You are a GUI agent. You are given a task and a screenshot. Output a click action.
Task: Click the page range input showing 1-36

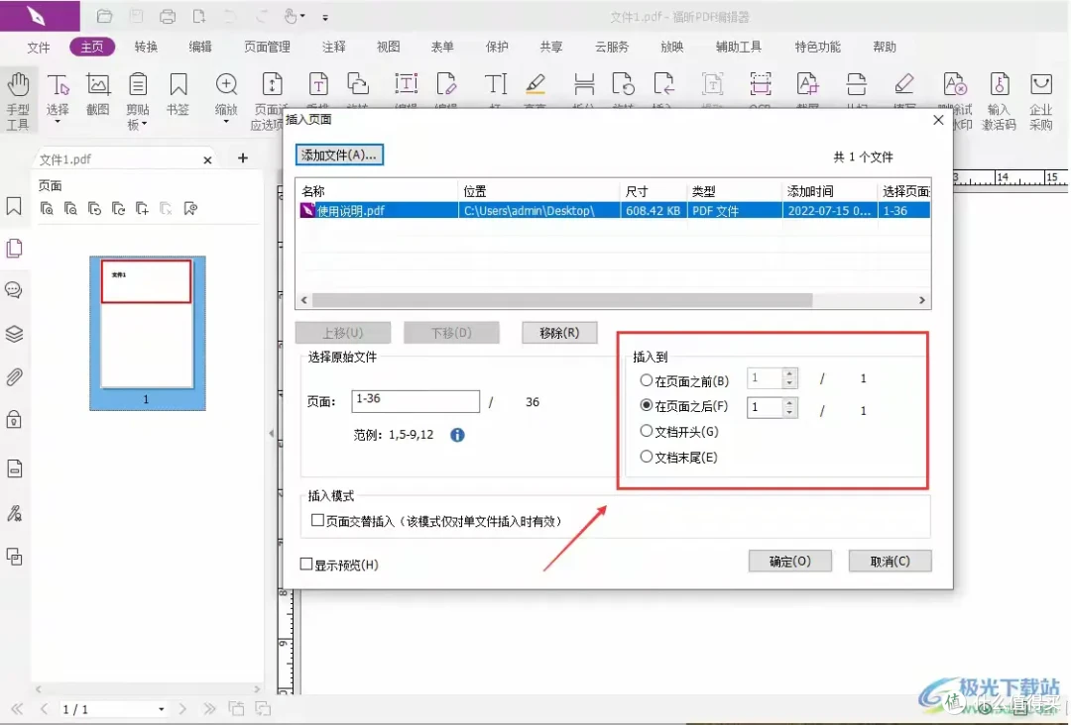tap(416, 401)
